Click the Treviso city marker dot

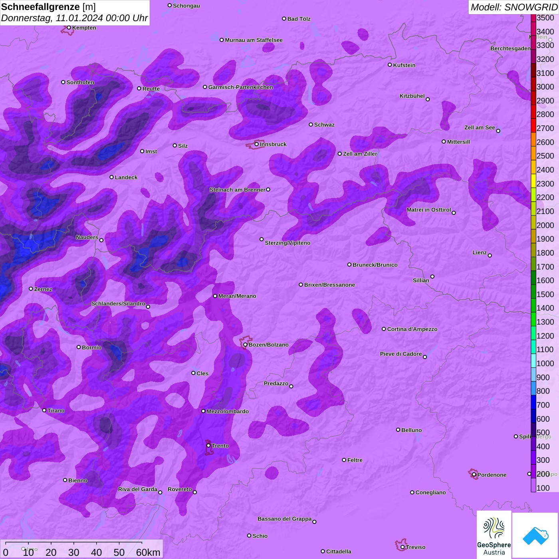coord(402,547)
